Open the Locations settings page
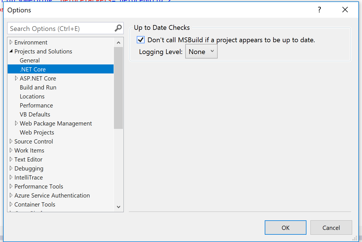362x242 pixels. (32, 97)
